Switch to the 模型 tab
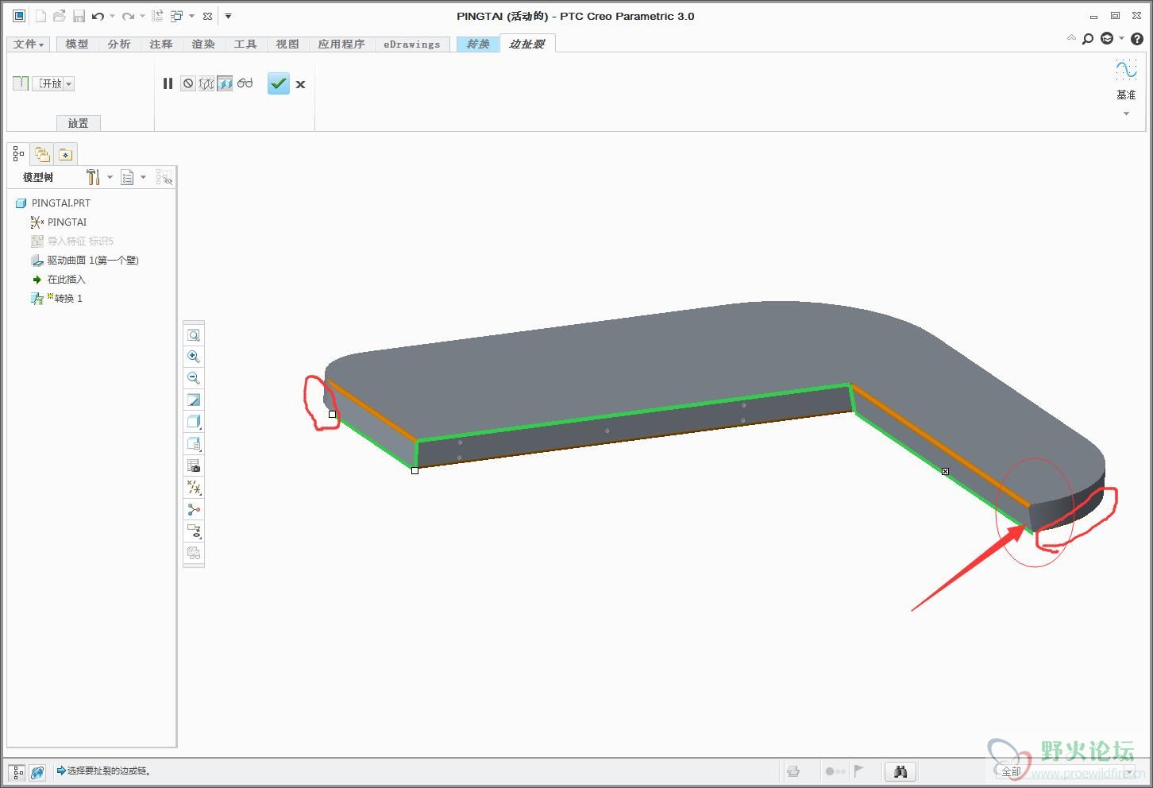 coord(77,44)
